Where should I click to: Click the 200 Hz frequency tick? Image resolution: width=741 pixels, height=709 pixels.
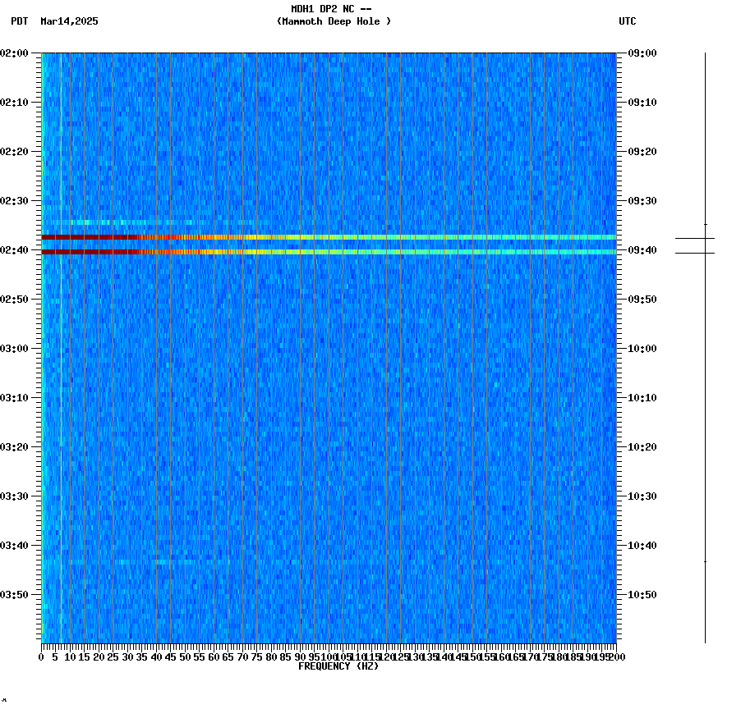pyautogui.click(x=617, y=656)
